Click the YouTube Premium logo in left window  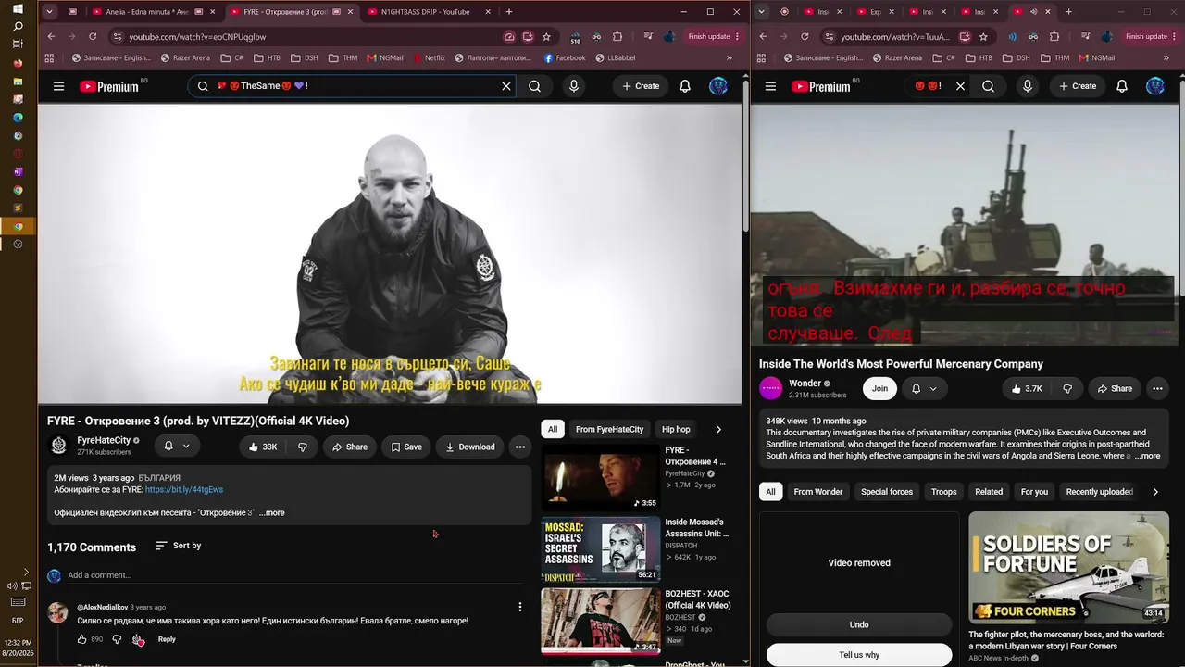click(109, 86)
